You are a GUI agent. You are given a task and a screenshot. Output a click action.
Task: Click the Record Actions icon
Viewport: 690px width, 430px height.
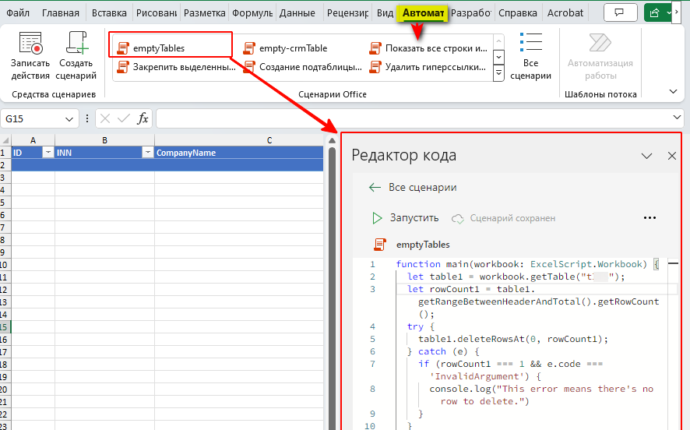(x=30, y=44)
